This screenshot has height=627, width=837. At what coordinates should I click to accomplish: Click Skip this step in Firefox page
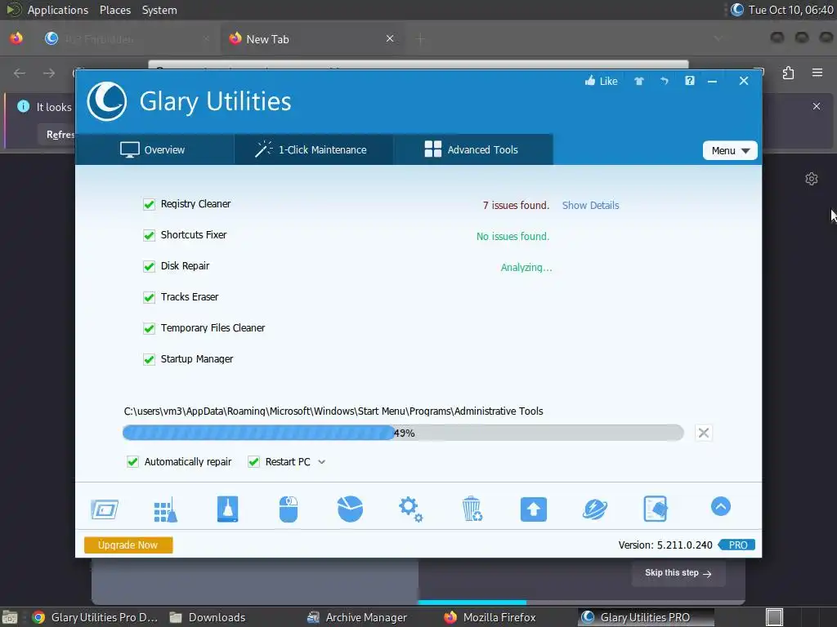click(678, 573)
